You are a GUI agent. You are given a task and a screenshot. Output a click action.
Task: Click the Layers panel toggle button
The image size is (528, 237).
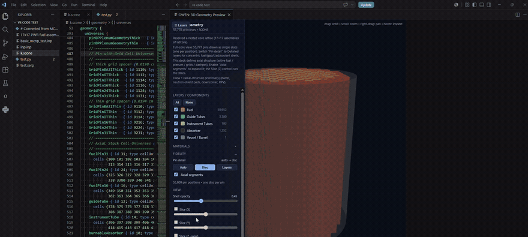click(x=181, y=25)
